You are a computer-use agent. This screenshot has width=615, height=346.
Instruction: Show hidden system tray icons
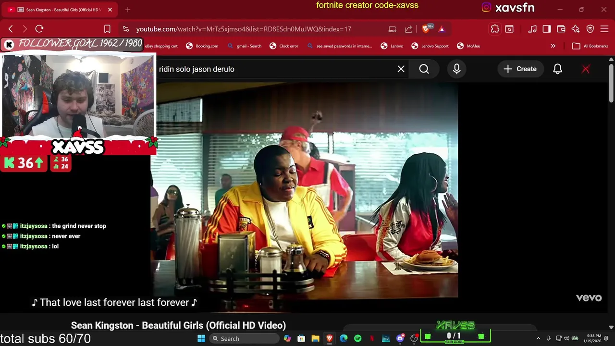point(538,338)
